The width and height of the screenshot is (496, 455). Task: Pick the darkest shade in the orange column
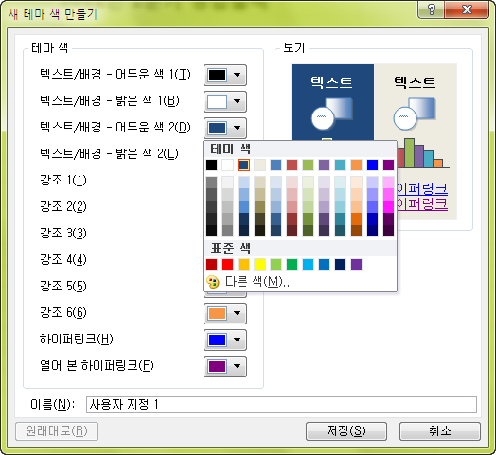point(357,231)
